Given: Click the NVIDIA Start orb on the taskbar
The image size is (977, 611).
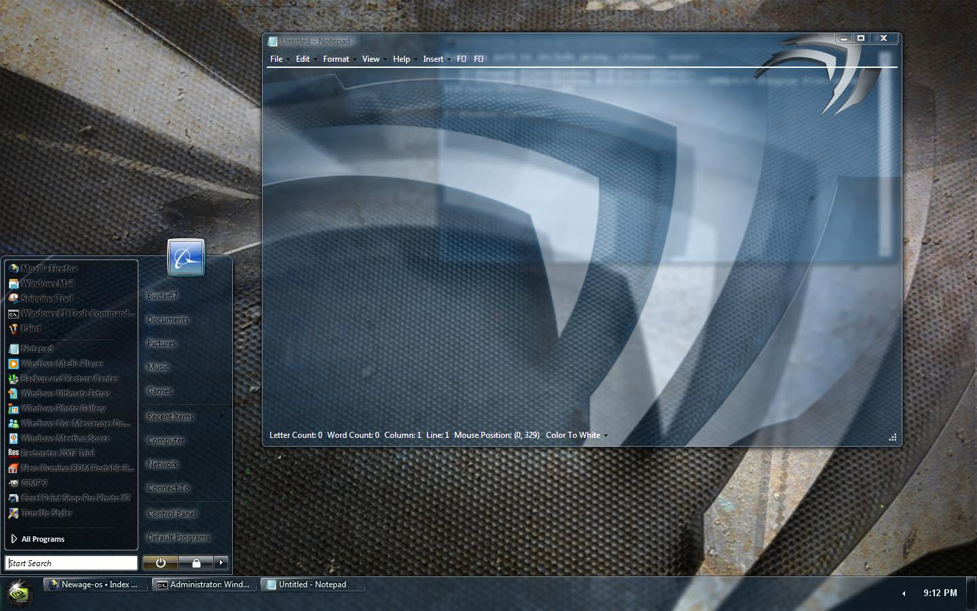Looking at the screenshot, I should [18, 593].
